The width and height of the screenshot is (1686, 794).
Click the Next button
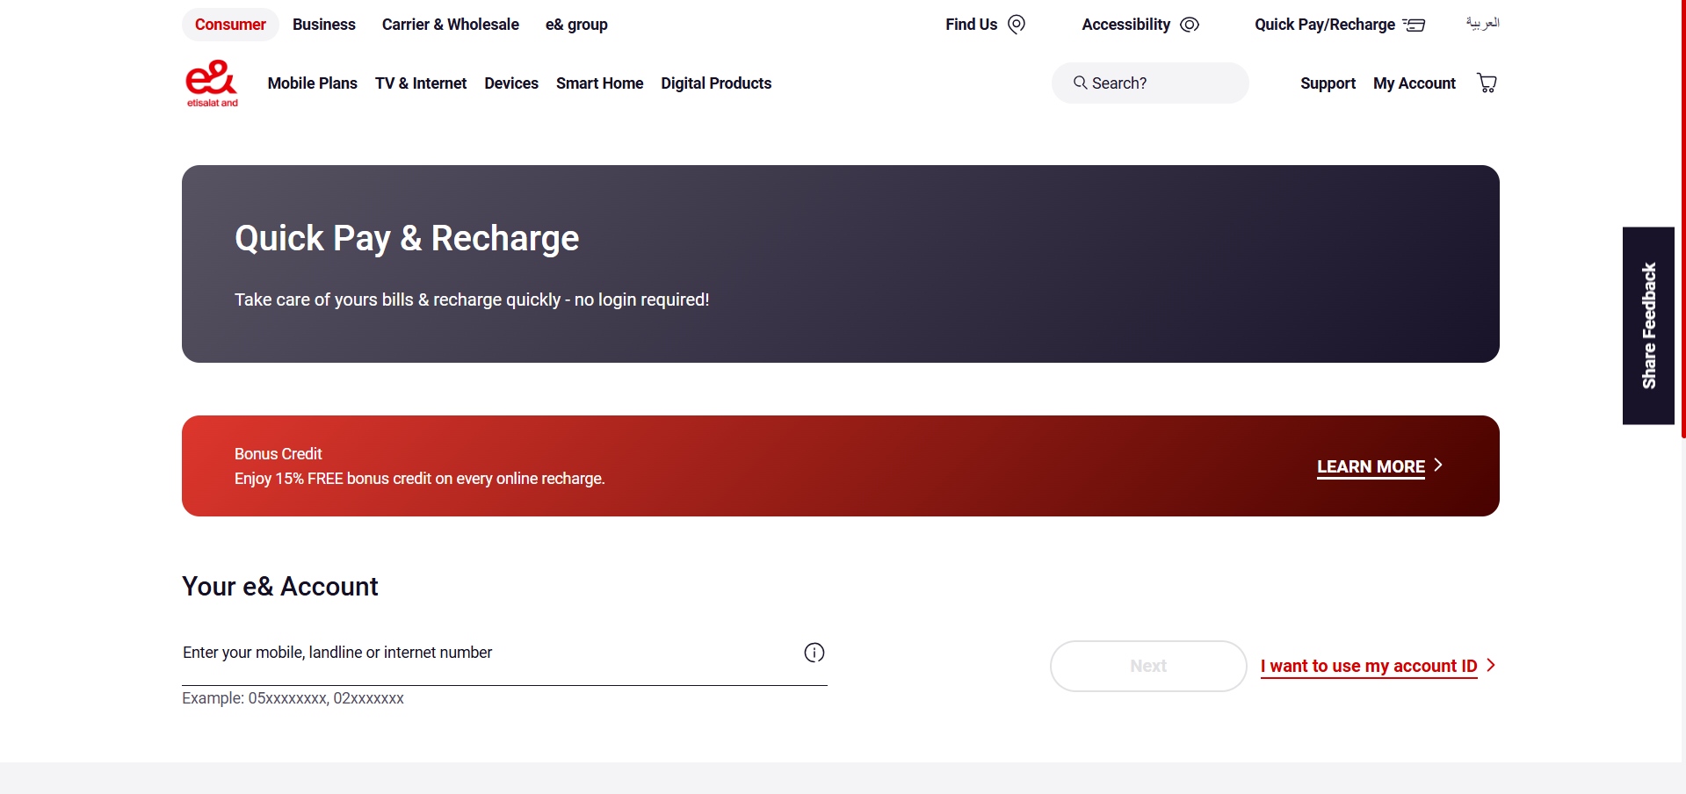pyautogui.click(x=1148, y=666)
